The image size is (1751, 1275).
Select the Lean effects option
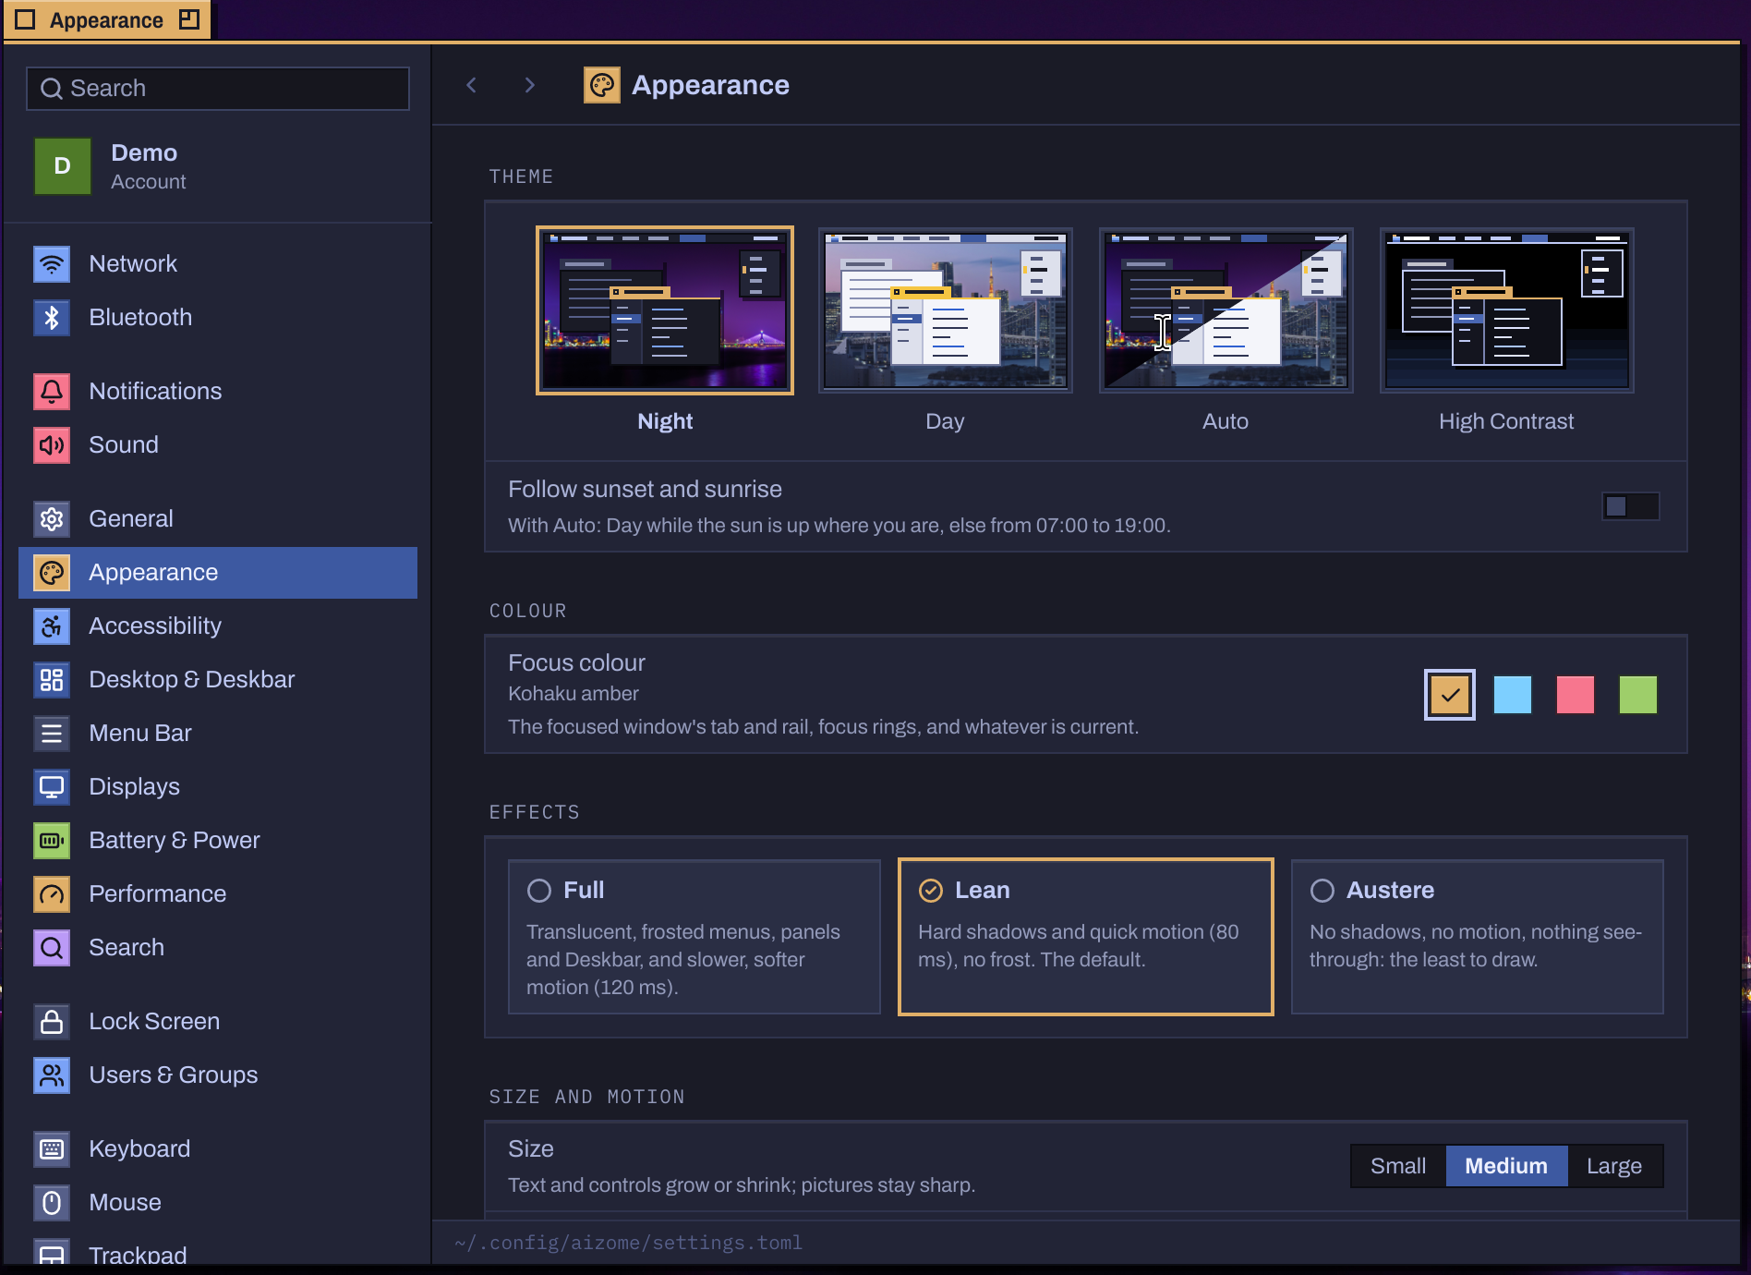tap(1085, 937)
